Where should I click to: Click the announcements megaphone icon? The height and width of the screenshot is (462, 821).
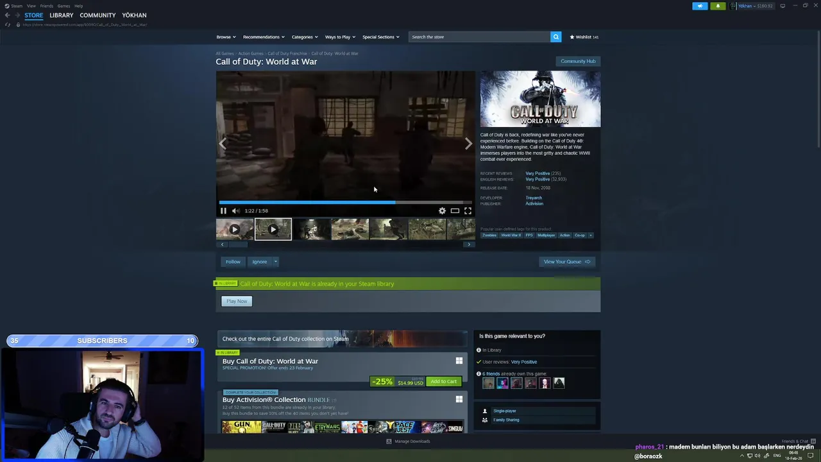point(700,6)
